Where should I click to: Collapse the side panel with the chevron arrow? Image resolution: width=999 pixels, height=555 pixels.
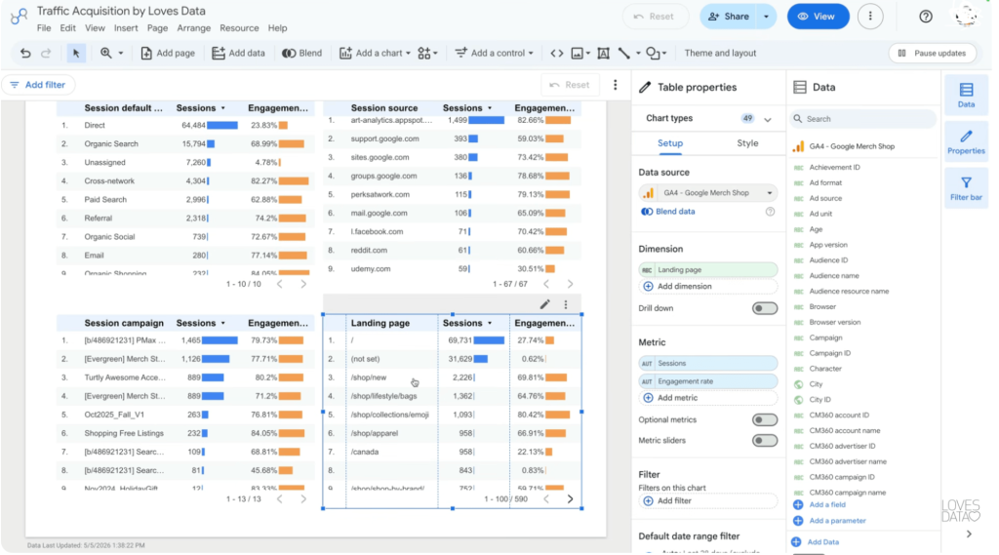pyautogui.click(x=969, y=534)
